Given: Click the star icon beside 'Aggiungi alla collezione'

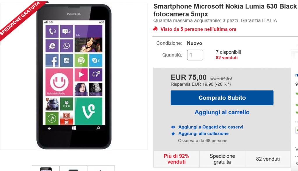Looking at the screenshot, I should (x=173, y=133).
